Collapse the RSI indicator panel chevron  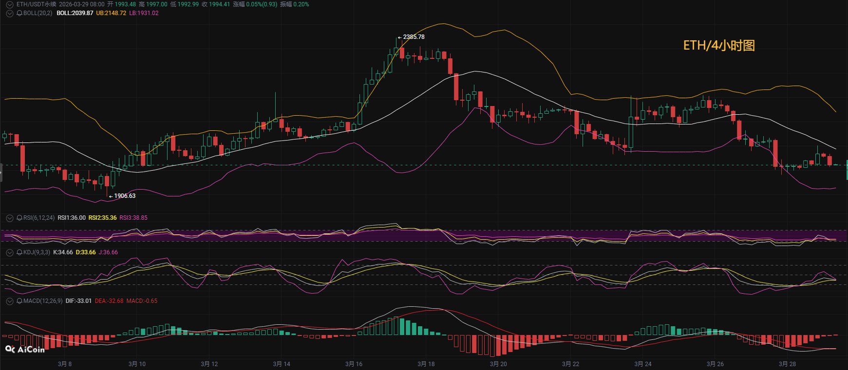pyautogui.click(x=9, y=218)
